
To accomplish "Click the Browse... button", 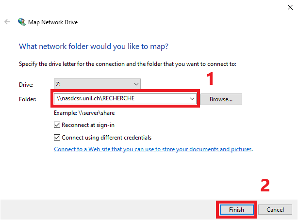I will click(221, 99).
